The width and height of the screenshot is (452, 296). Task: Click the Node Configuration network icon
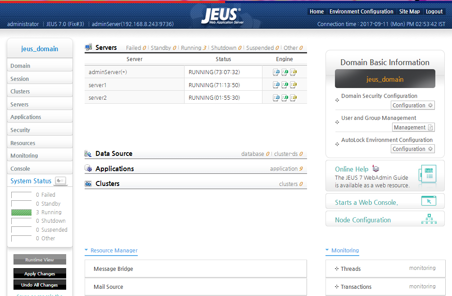(429, 219)
